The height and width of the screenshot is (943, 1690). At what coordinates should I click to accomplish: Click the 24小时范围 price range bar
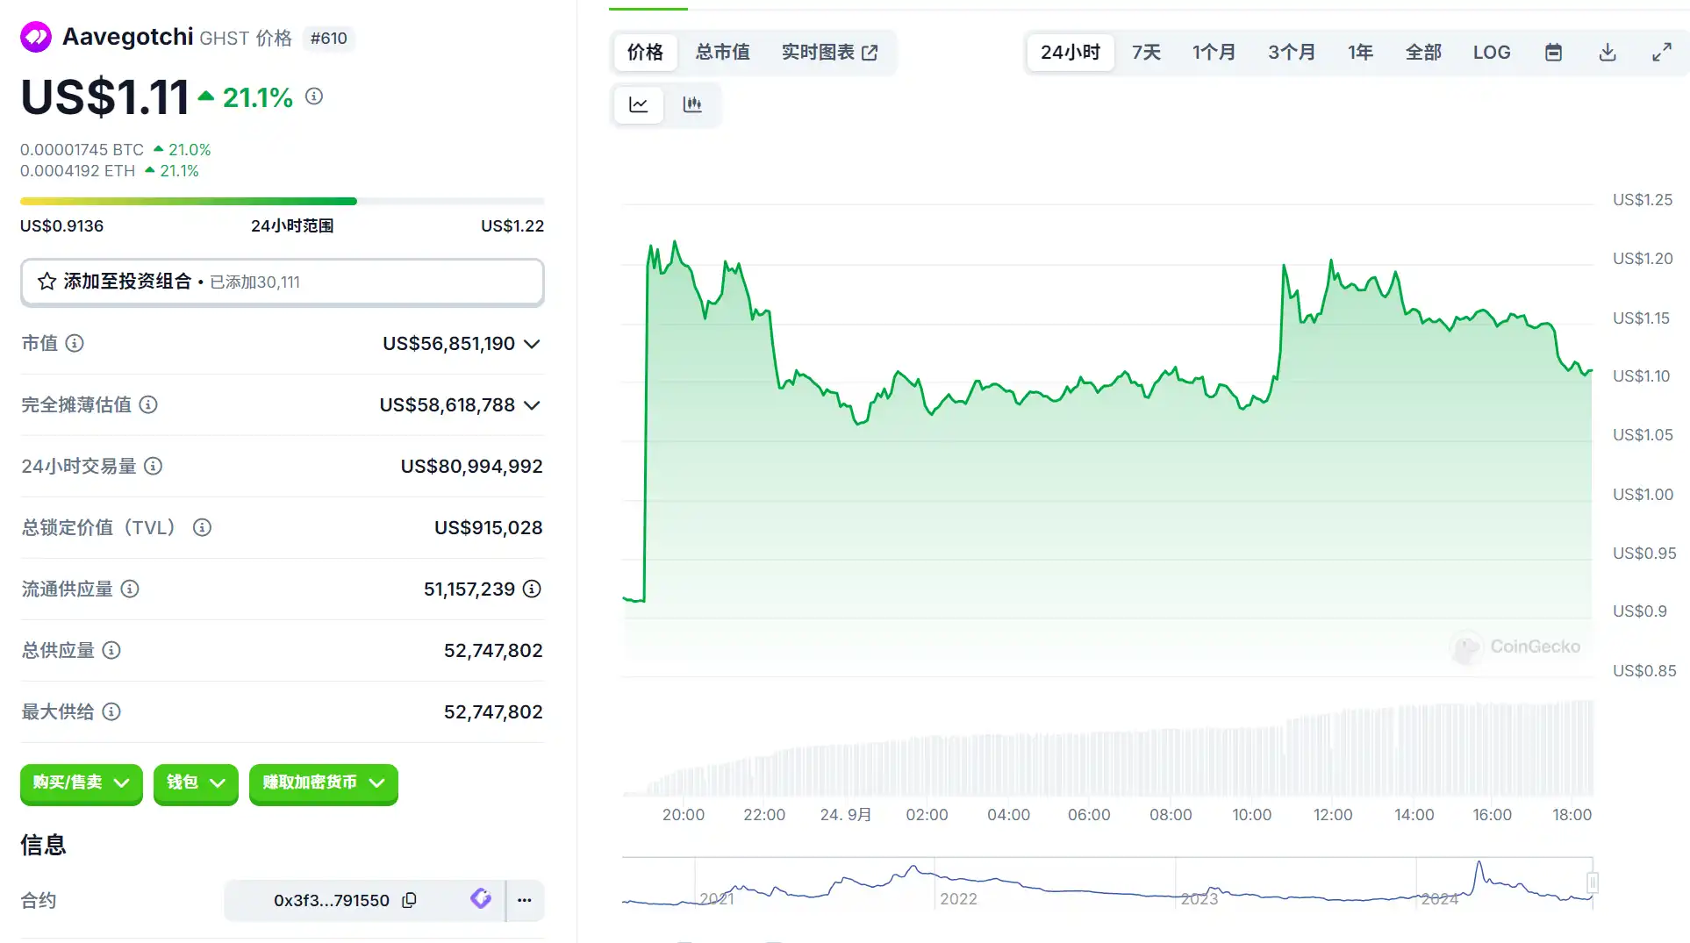tap(283, 202)
